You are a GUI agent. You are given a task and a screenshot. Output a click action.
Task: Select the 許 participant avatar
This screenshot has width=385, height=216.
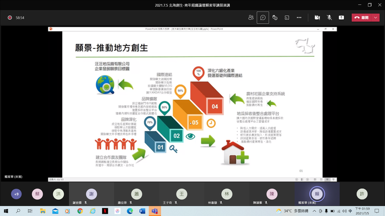coord(362,194)
